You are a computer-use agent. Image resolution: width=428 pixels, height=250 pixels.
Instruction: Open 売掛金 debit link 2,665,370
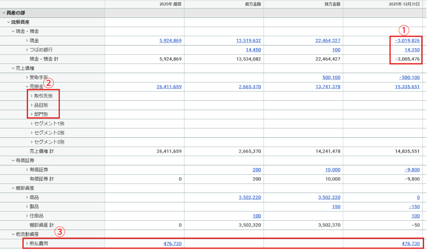pos(250,87)
